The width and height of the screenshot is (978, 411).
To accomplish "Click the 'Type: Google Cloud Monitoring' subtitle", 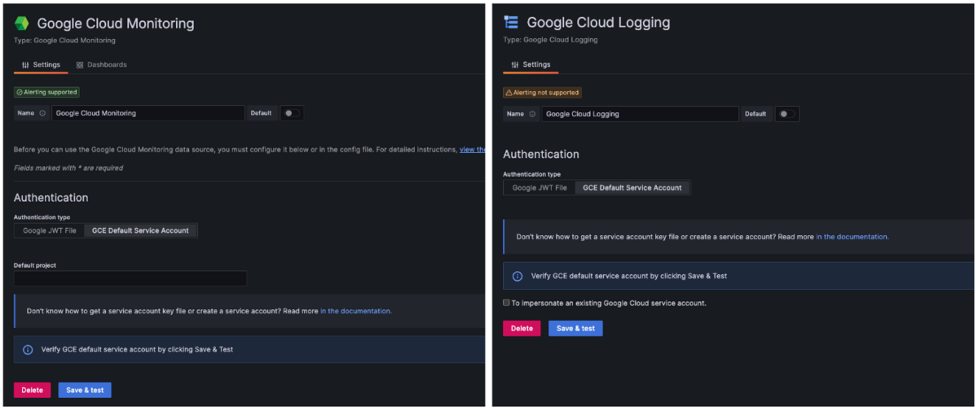I will (64, 40).
